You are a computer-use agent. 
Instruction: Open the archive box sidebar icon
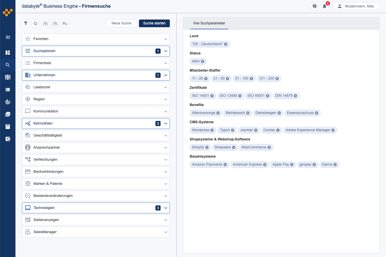pyautogui.click(x=8, y=127)
